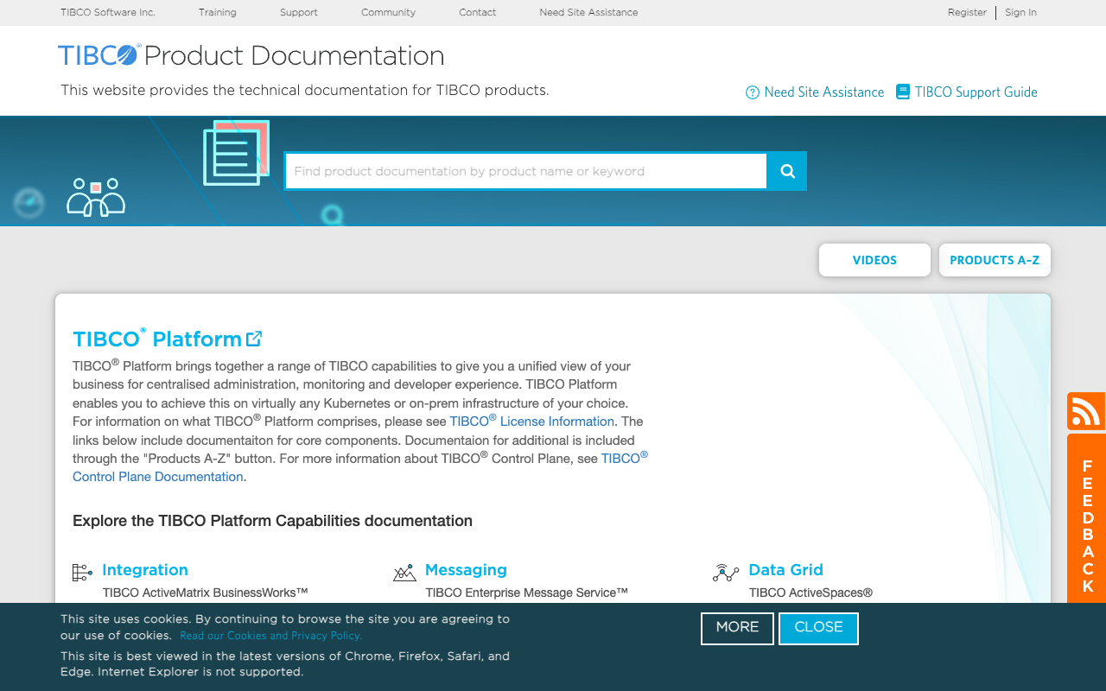The image size is (1106, 691).
Task: Click the TIBCO Support Guide book icon
Action: click(x=903, y=92)
